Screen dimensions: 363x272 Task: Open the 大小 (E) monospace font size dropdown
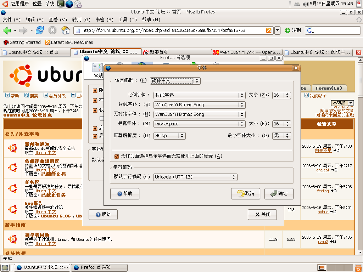point(281,124)
